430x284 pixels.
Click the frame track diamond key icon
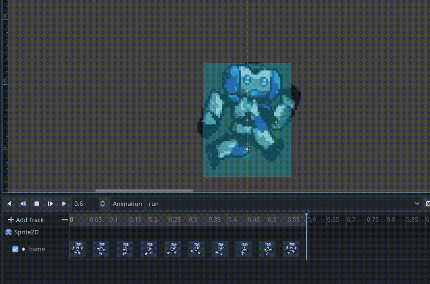23,249
